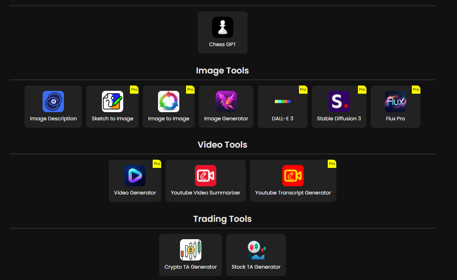Select the Stable Diffusion 3 icon
Screen dimensions: 457x280
tap(339, 101)
